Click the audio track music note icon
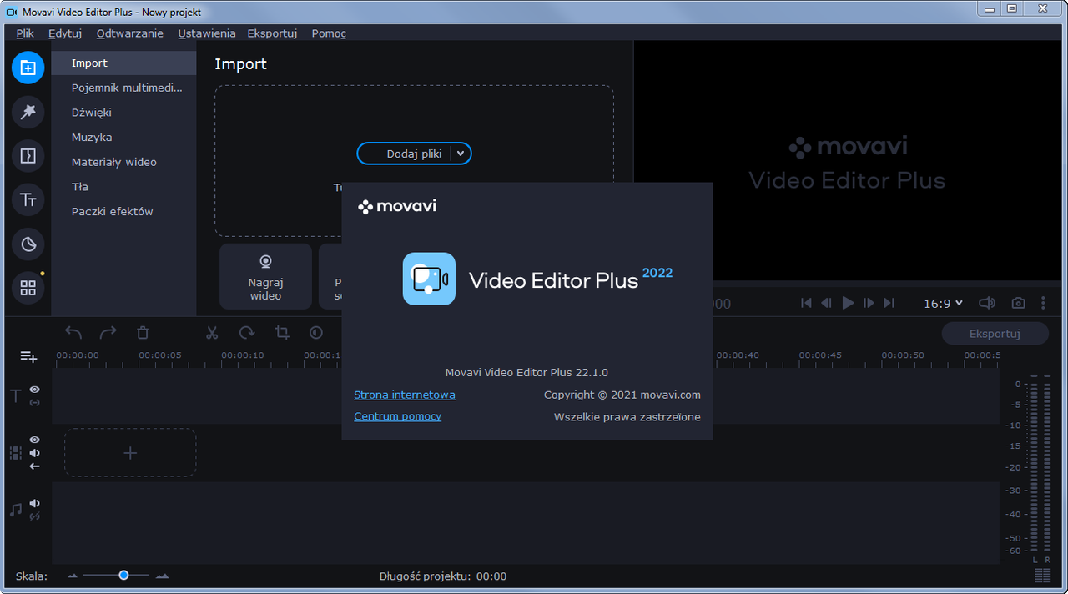Screen dimensions: 1068x594 coord(15,510)
